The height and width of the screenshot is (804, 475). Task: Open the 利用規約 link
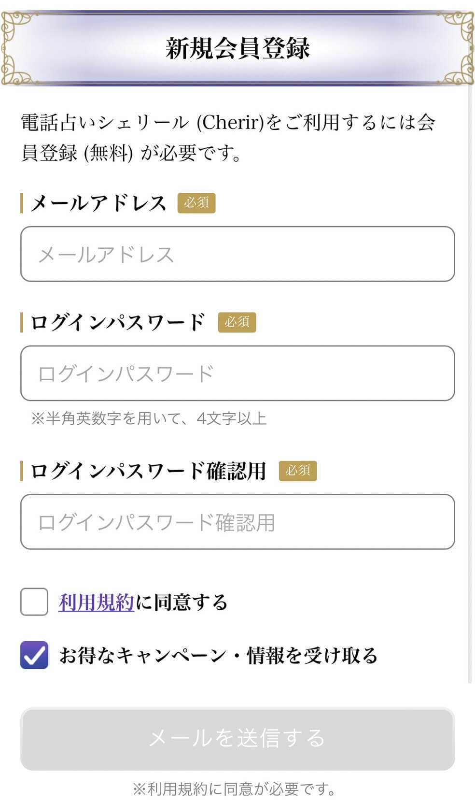pyautogui.click(x=96, y=603)
